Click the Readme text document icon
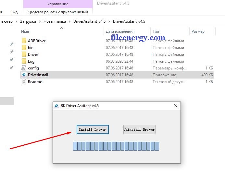 point(24,82)
